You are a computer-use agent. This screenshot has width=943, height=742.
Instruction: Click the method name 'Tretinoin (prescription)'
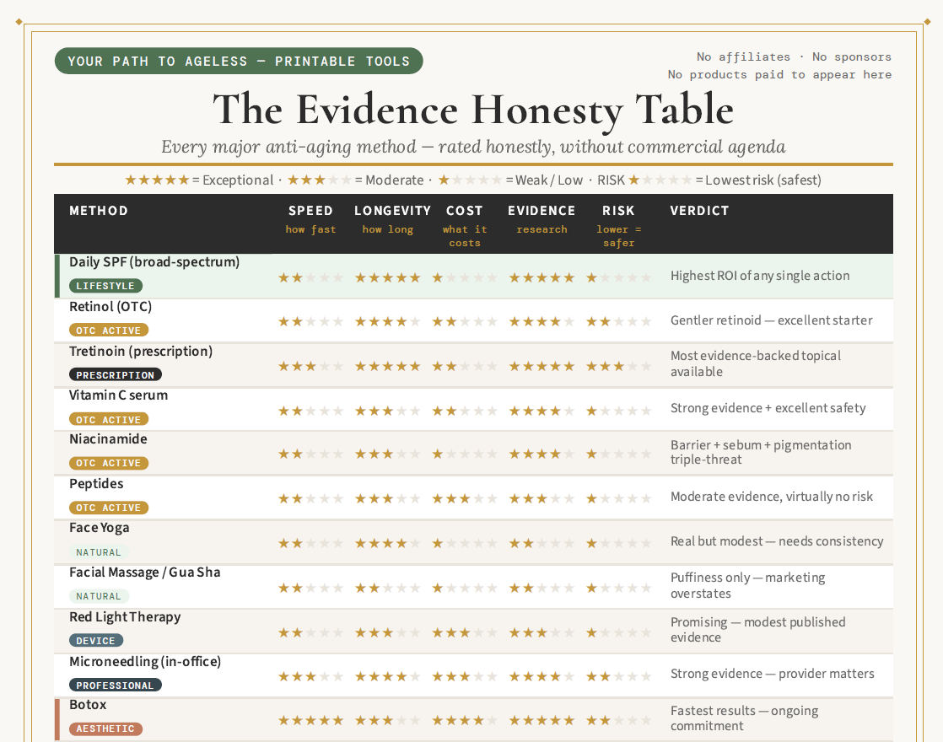[x=141, y=351]
